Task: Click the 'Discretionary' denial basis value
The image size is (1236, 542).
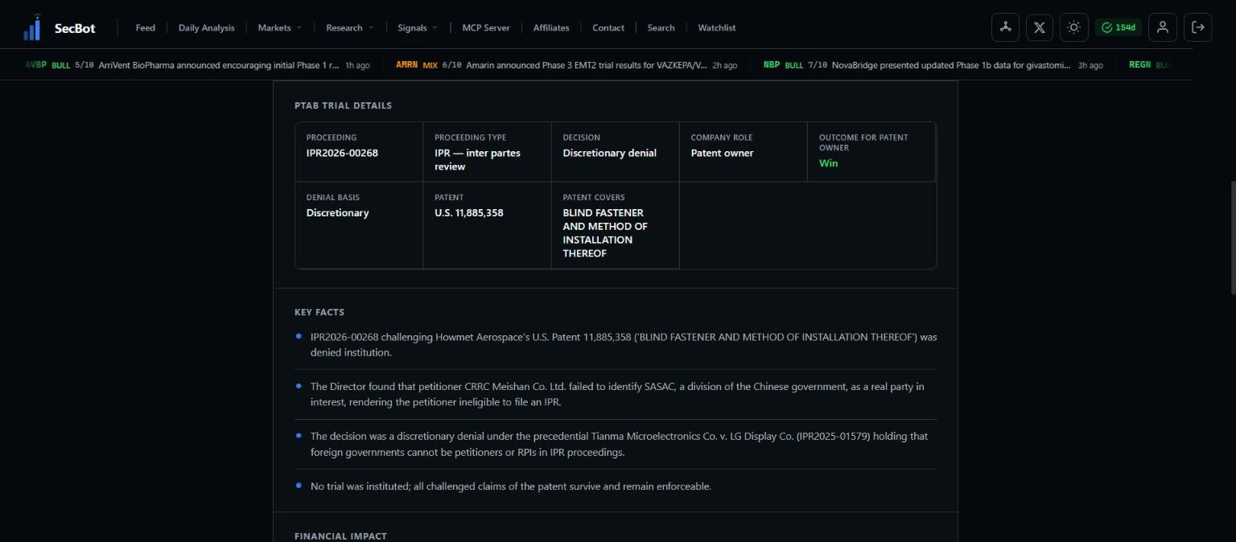Action: click(x=338, y=213)
